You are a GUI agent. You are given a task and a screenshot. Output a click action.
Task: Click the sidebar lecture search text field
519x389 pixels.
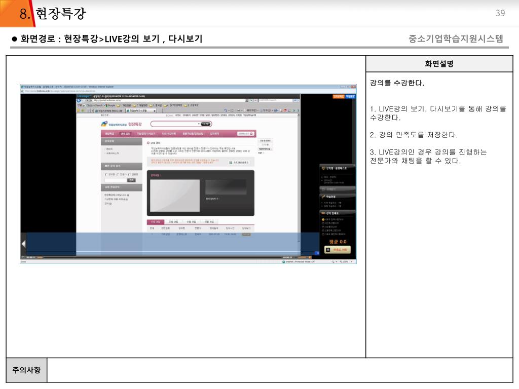(x=116, y=180)
